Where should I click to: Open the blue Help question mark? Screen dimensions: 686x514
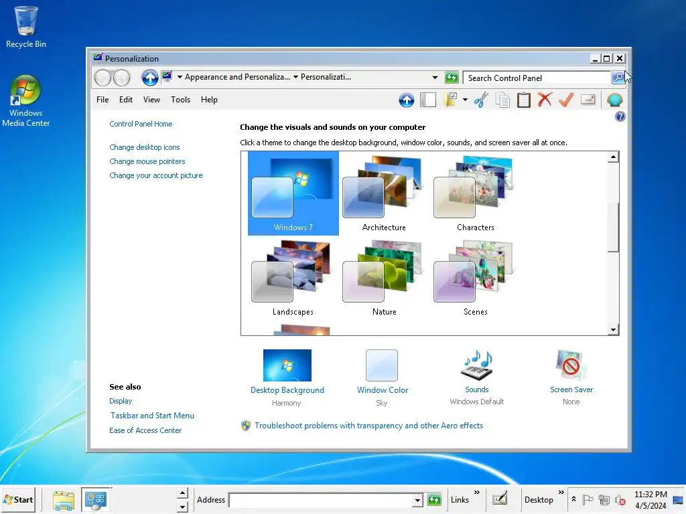(620, 116)
